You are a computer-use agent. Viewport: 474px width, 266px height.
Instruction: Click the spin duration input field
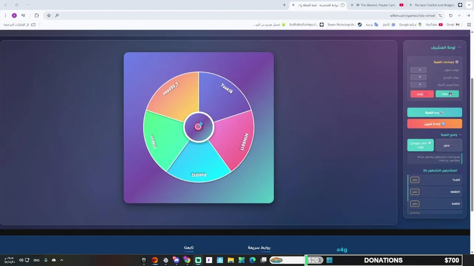coord(418,85)
